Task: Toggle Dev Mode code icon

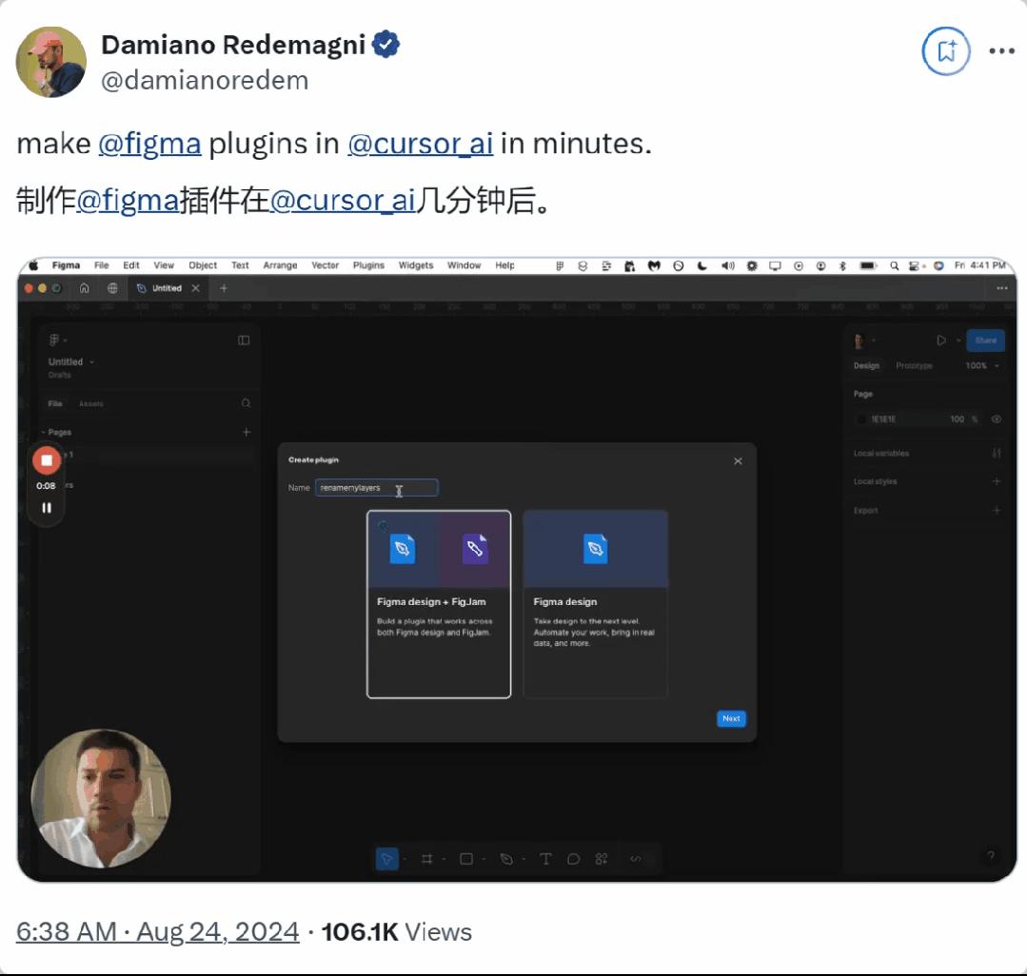Action: pyautogui.click(x=636, y=859)
